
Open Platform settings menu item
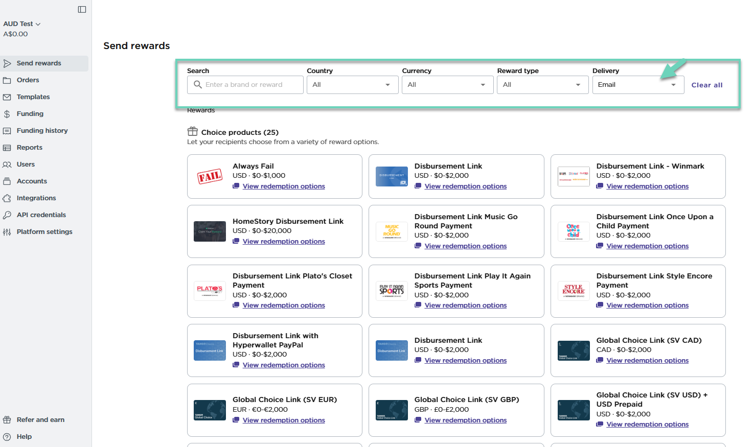44,232
